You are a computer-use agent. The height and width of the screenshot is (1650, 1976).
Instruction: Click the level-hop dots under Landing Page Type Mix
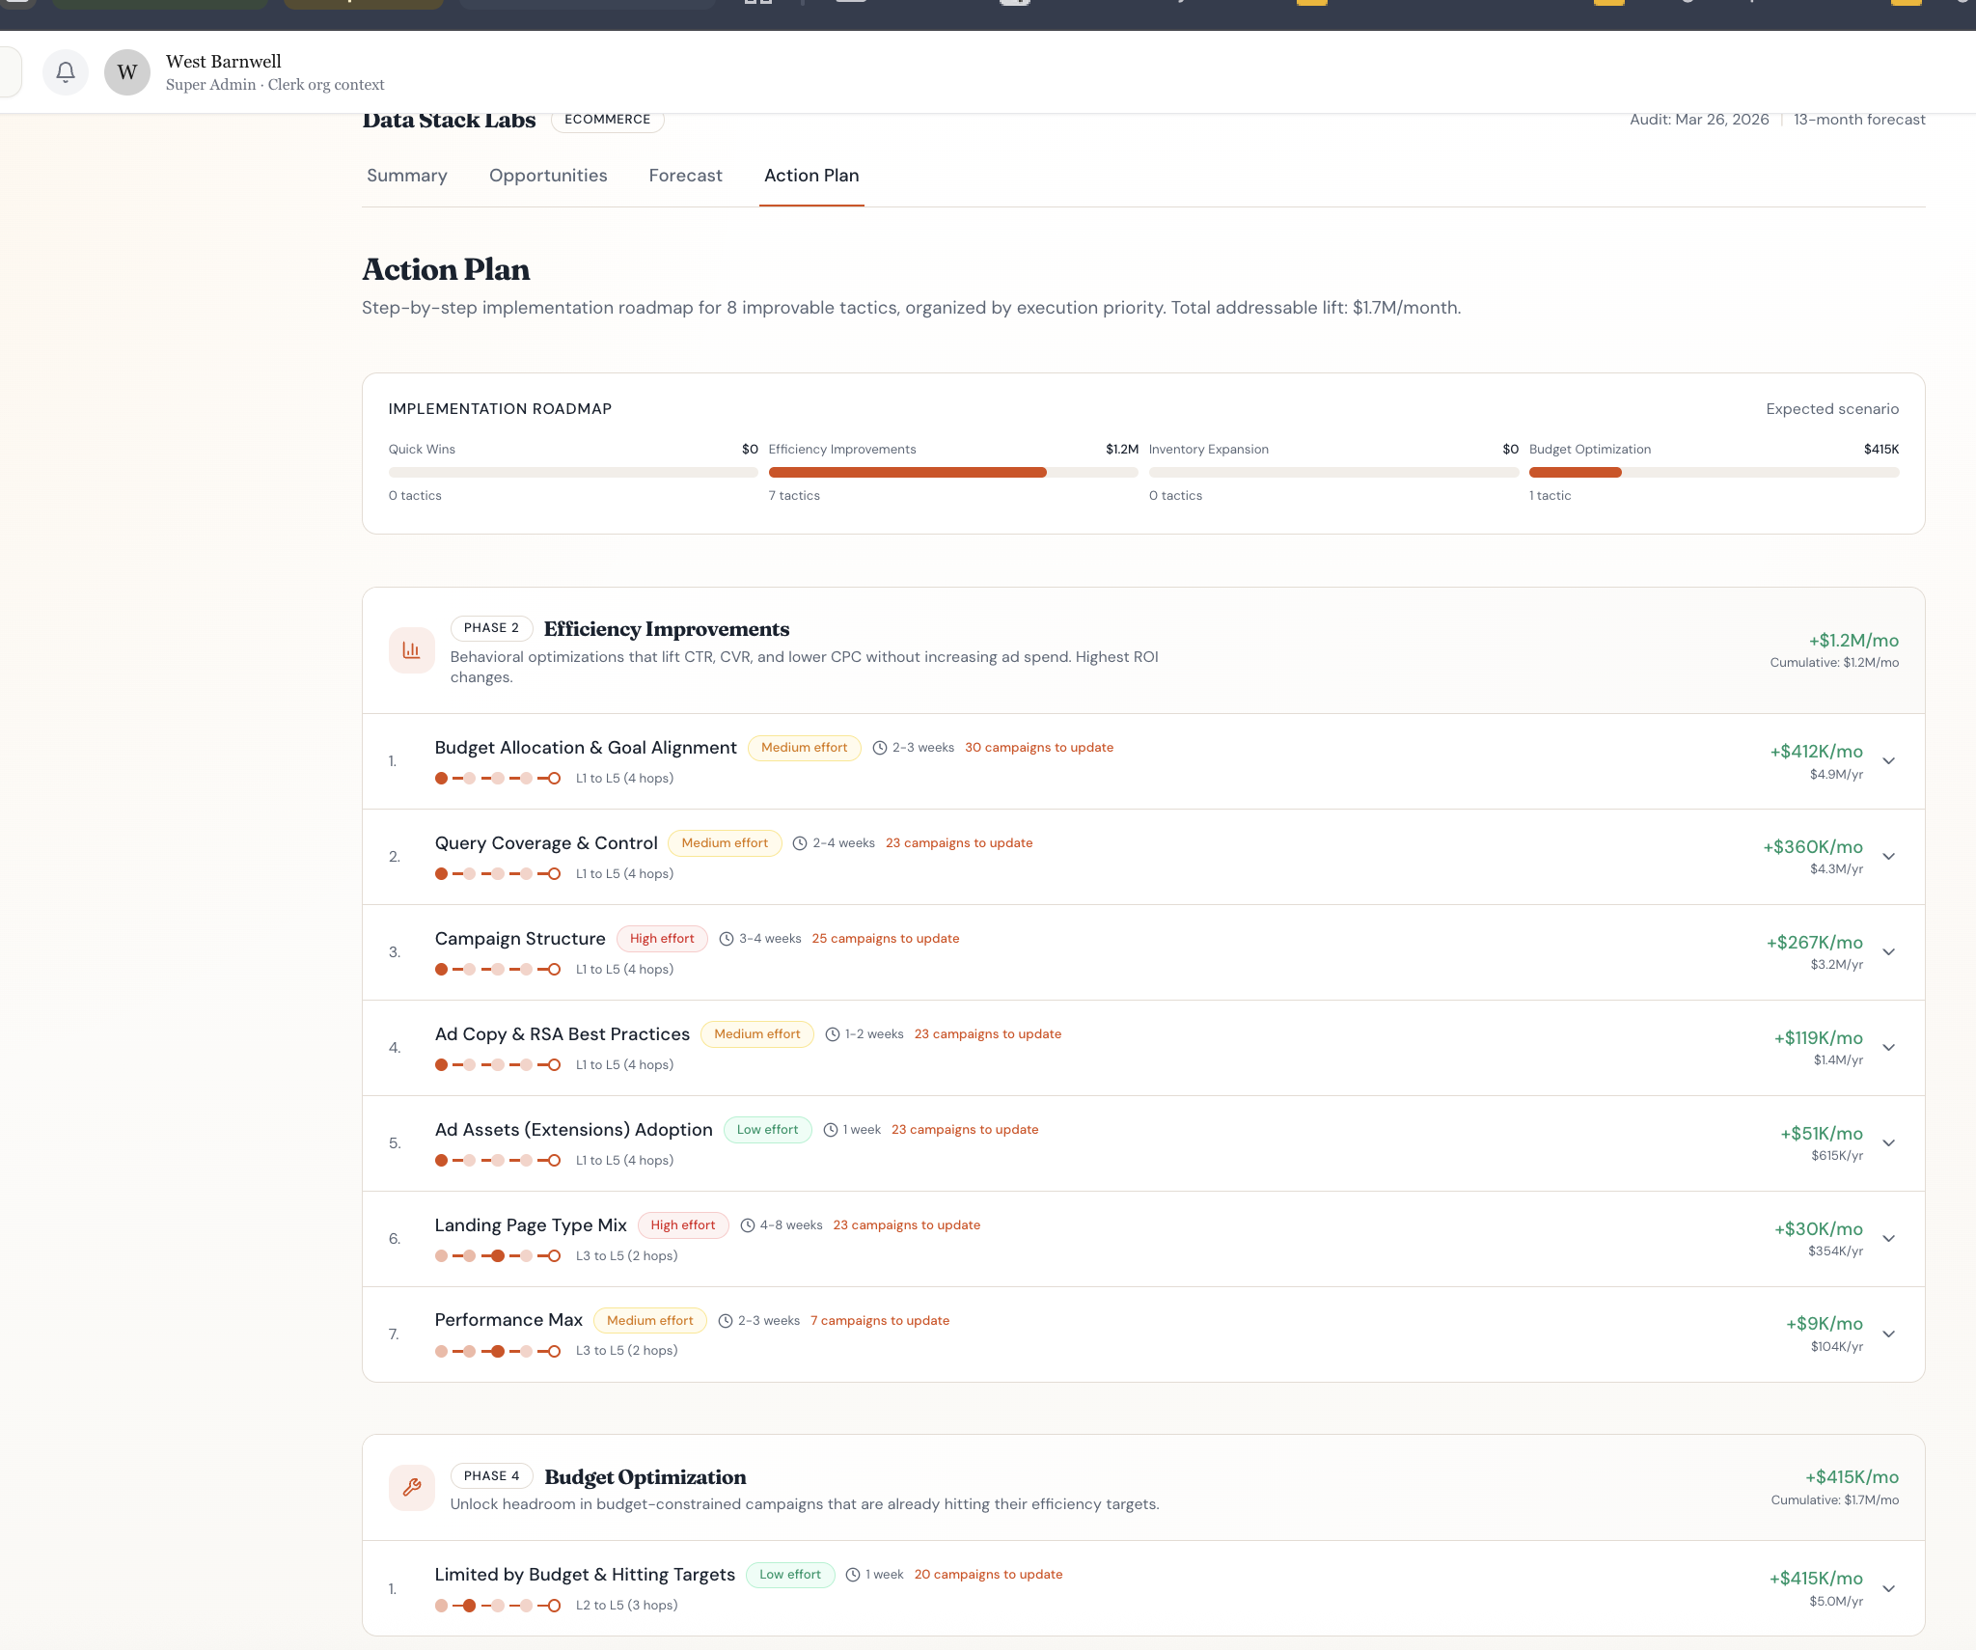point(498,1256)
